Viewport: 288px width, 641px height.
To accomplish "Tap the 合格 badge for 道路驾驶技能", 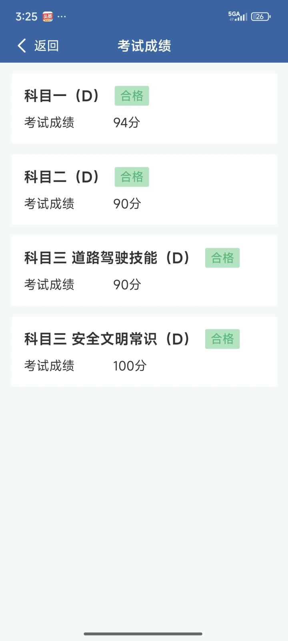I will coord(222,258).
